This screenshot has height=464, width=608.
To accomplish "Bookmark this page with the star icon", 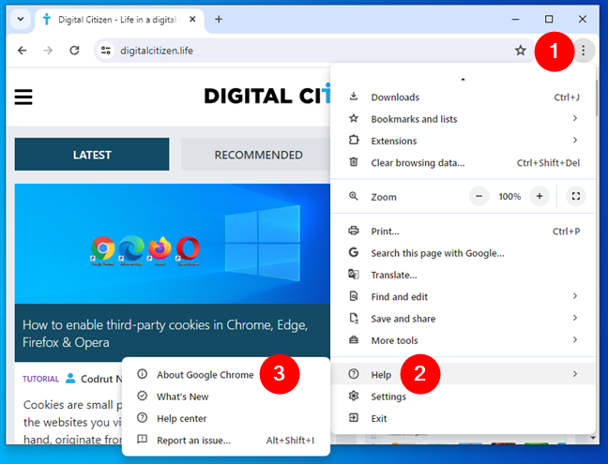I will point(521,51).
